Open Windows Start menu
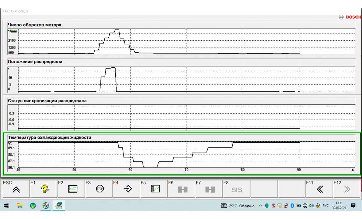Viewport: 362px width, 219px height. (x=6, y=206)
